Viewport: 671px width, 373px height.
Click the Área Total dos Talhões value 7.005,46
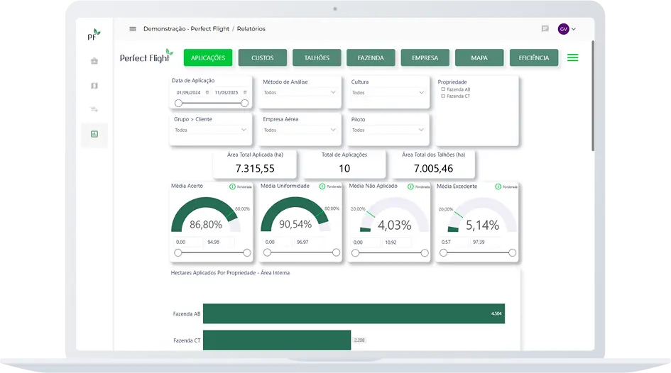point(434,169)
